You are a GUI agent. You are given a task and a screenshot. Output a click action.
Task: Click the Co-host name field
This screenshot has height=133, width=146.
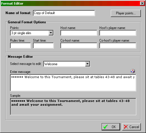pyautogui.click(x=79, y=45)
